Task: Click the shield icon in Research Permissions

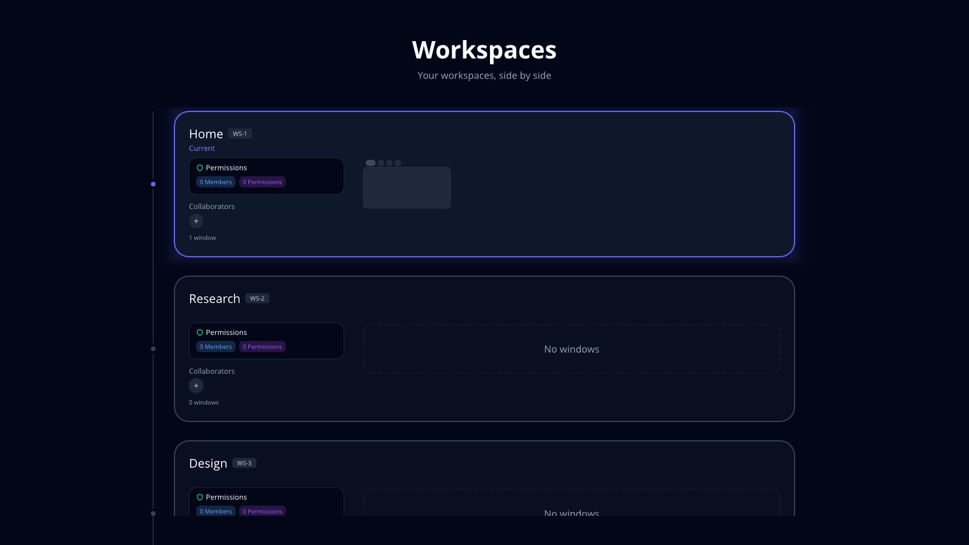Action: pyautogui.click(x=200, y=332)
